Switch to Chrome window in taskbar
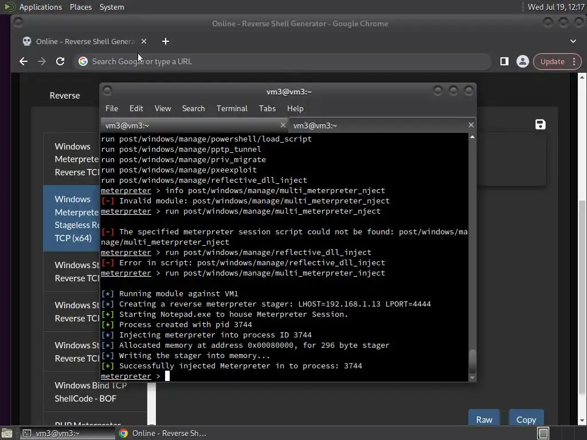 (163, 433)
